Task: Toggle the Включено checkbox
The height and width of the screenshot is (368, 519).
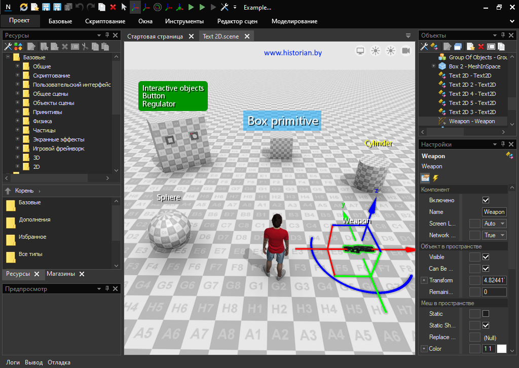Action: pos(486,200)
